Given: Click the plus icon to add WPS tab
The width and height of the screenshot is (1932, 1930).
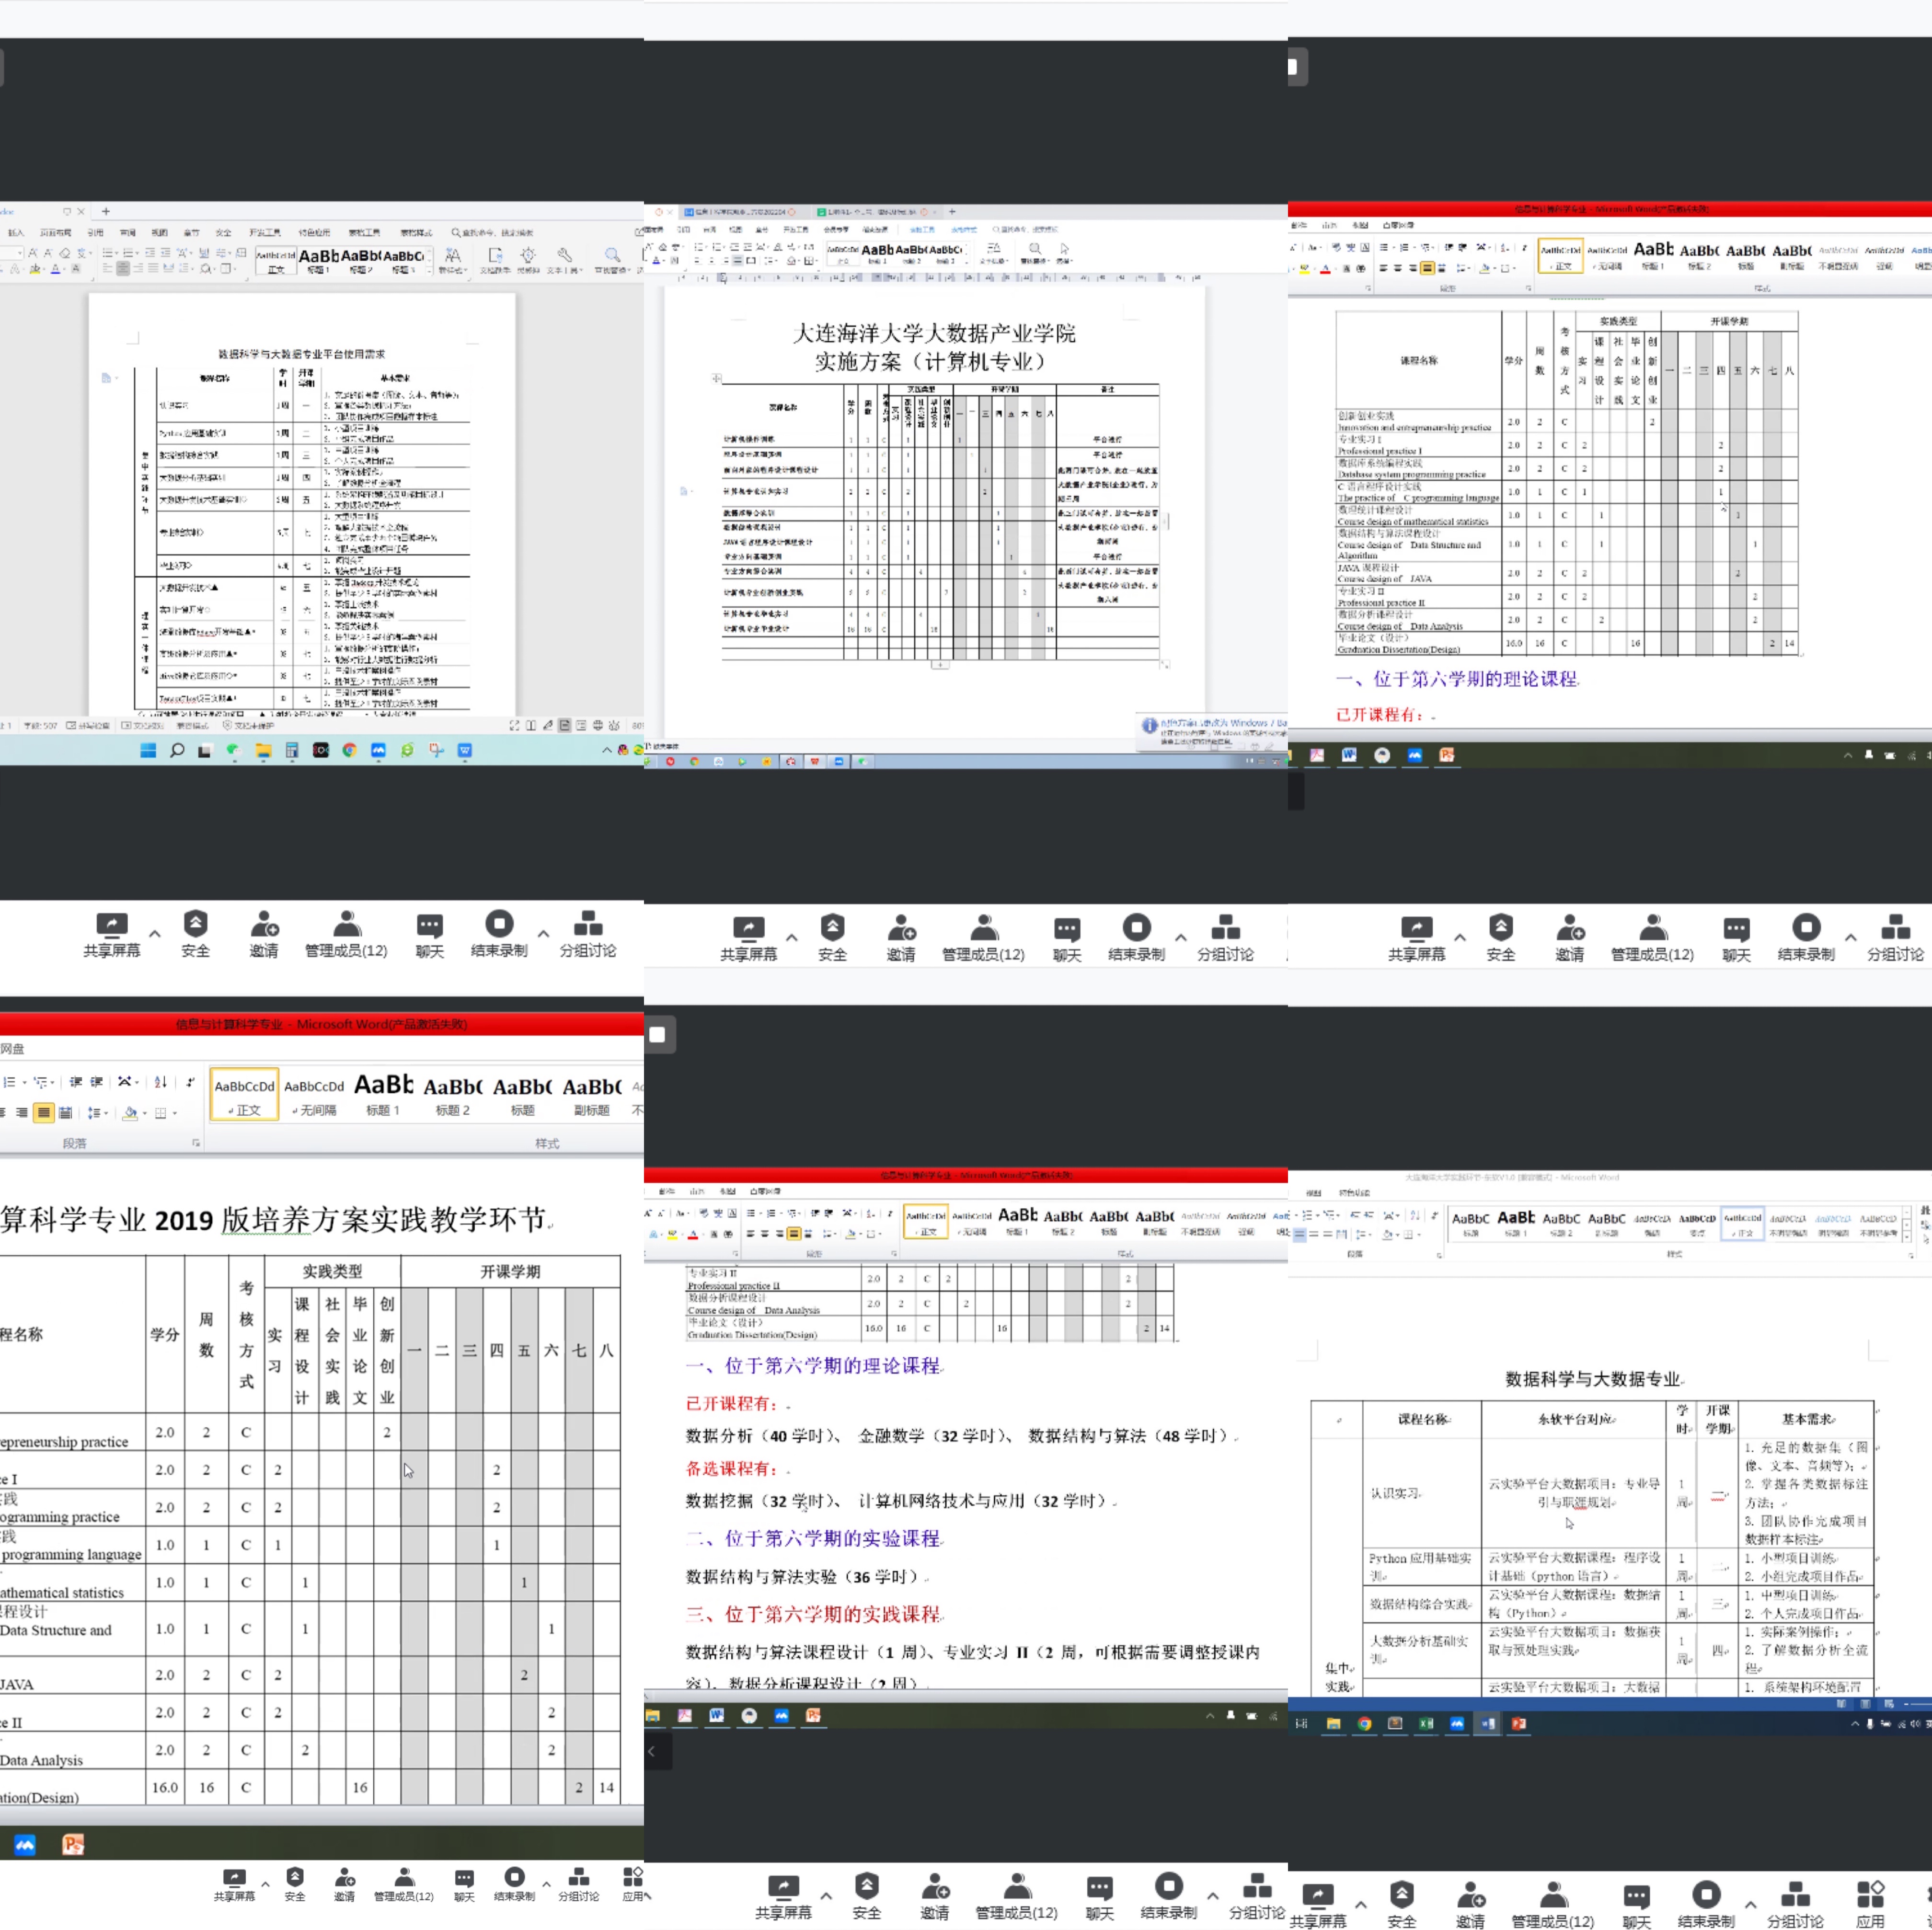Looking at the screenshot, I should point(105,211).
